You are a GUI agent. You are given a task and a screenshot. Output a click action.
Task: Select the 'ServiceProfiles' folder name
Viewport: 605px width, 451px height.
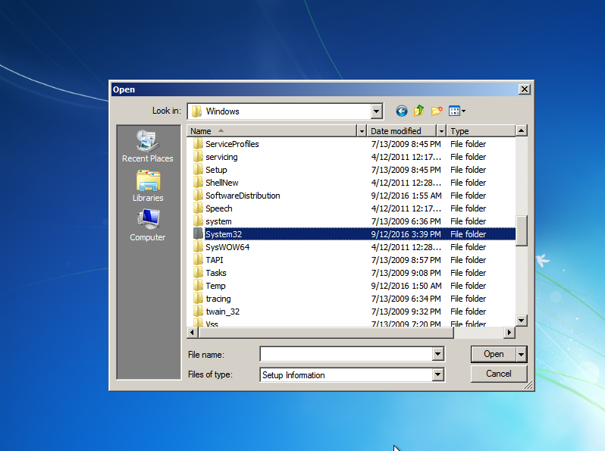tap(232, 144)
